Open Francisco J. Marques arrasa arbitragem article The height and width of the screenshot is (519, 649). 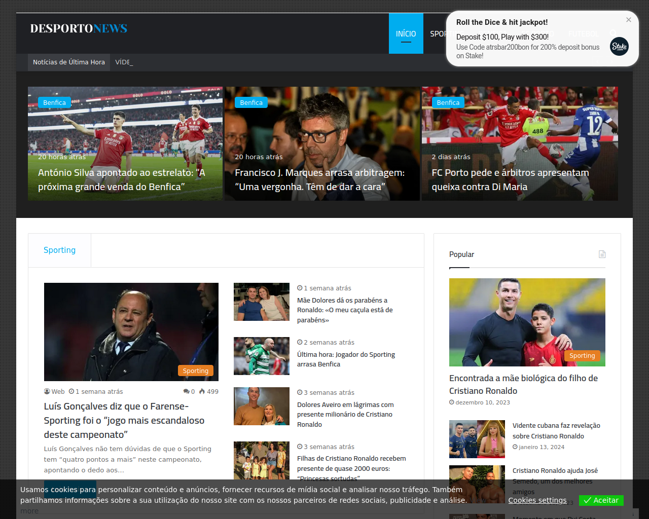click(x=320, y=180)
